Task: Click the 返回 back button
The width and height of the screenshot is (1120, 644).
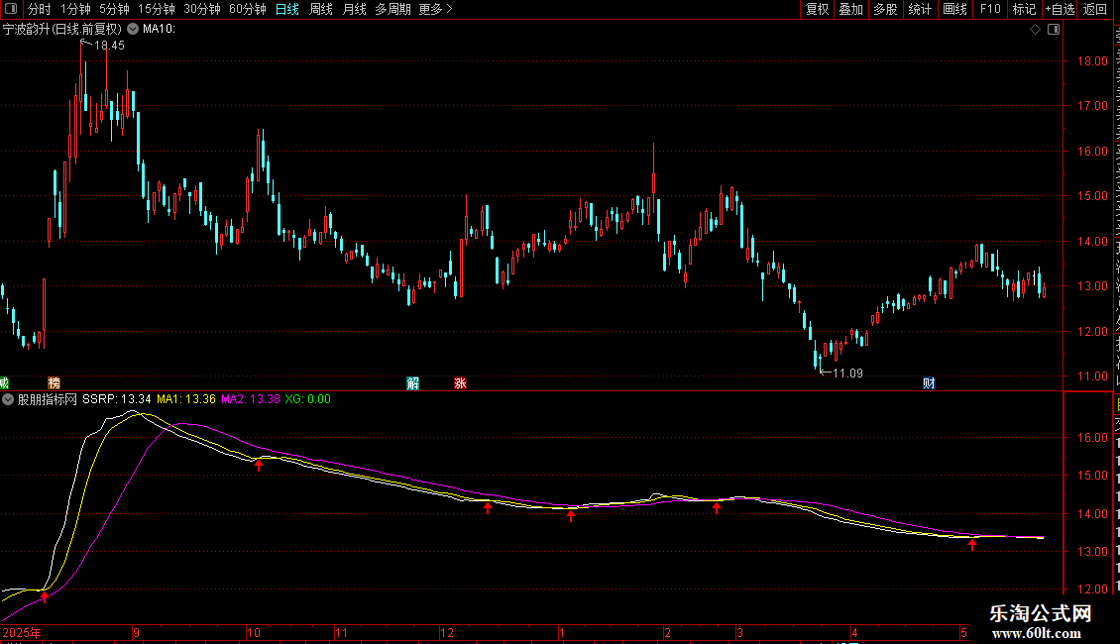Action: (1095, 9)
